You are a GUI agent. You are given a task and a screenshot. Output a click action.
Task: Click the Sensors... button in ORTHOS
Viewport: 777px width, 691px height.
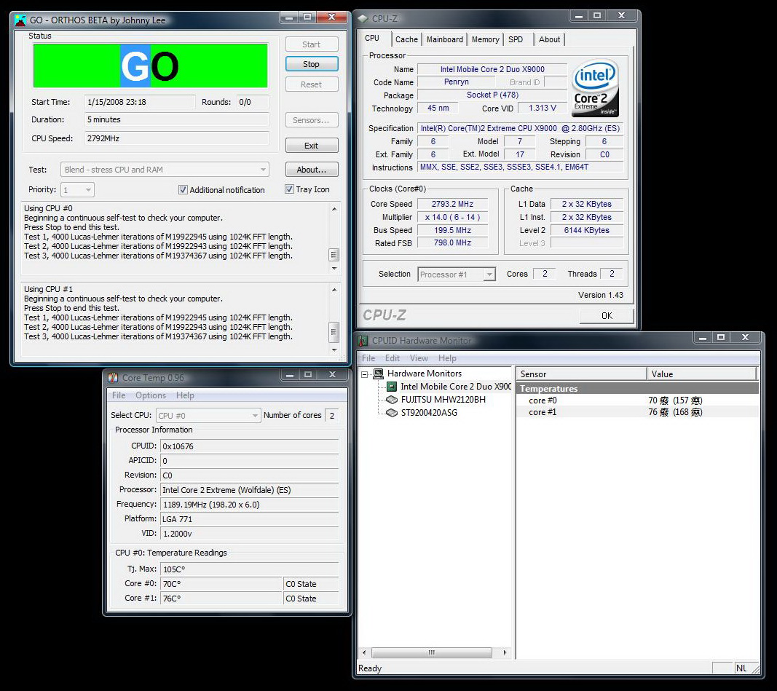coord(311,120)
